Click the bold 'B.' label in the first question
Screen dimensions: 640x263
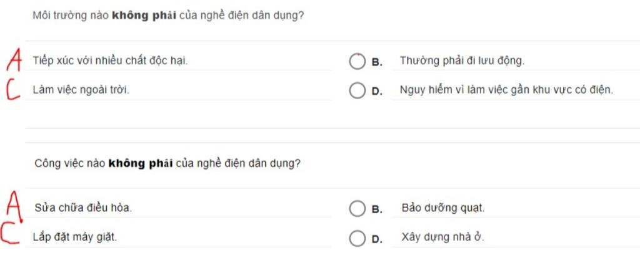click(377, 63)
